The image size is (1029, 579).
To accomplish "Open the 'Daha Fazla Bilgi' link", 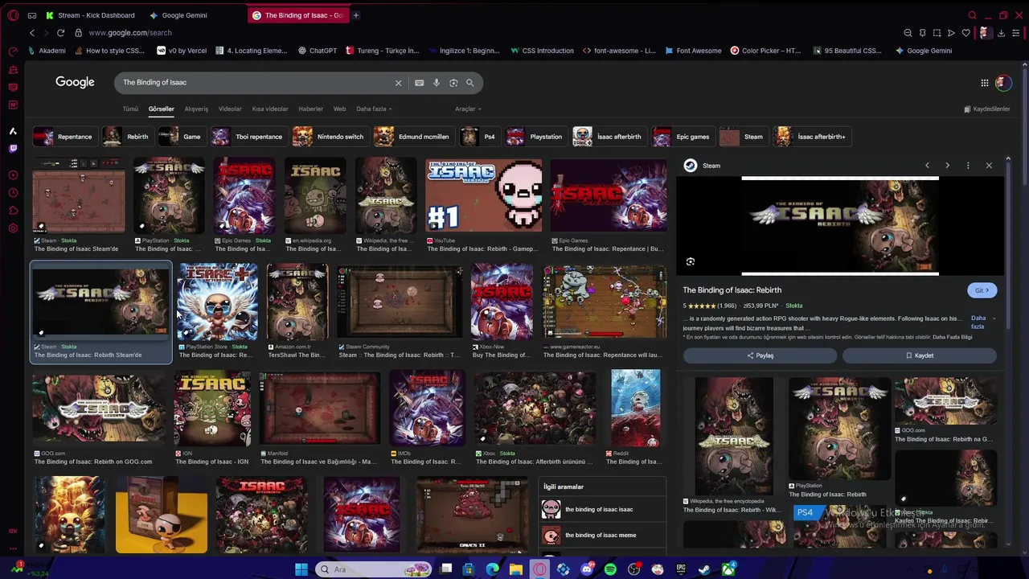I will [x=952, y=337].
